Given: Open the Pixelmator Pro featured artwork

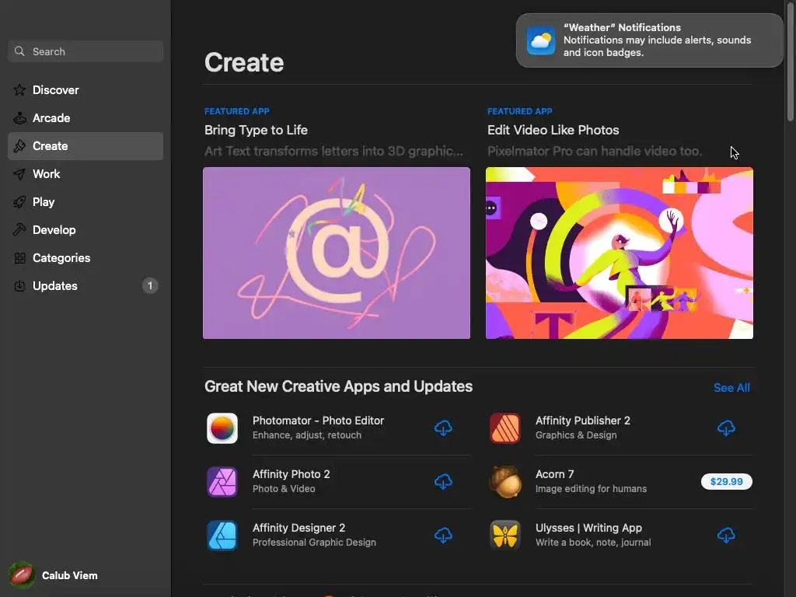Looking at the screenshot, I should click(x=620, y=253).
